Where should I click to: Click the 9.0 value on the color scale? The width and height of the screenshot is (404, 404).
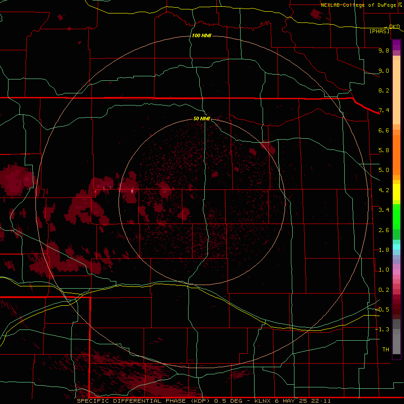(384, 70)
